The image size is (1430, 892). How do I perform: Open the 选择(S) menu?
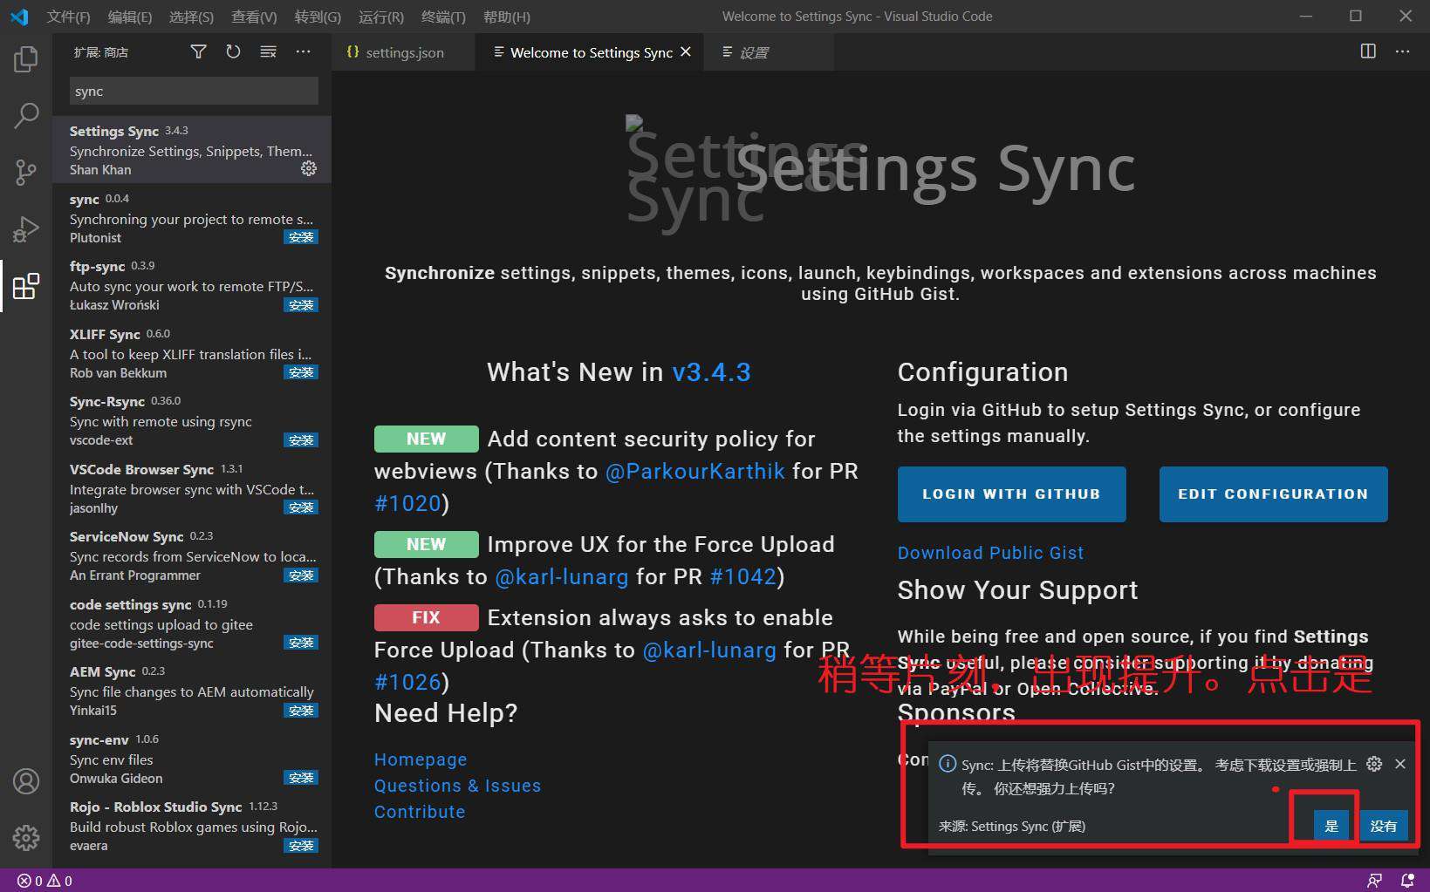click(x=191, y=17)
